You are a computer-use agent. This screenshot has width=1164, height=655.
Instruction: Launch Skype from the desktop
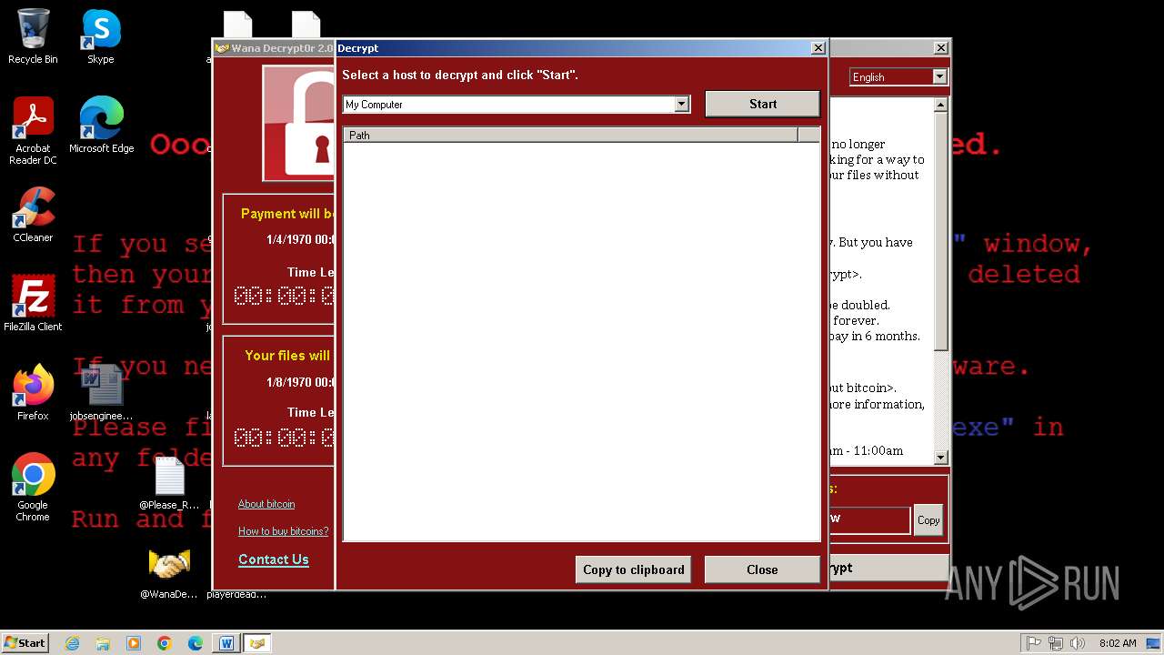(x=101, y=36)
